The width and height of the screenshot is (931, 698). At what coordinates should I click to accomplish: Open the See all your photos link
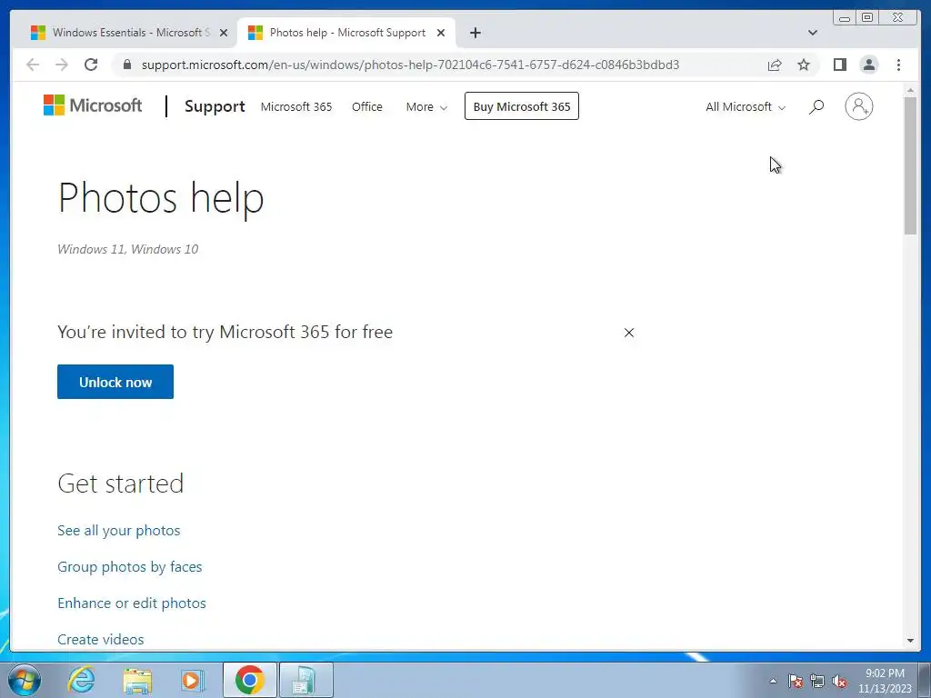click(119, 531)
